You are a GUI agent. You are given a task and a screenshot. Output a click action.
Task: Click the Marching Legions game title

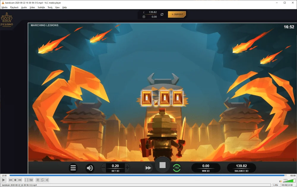[45, 25]
